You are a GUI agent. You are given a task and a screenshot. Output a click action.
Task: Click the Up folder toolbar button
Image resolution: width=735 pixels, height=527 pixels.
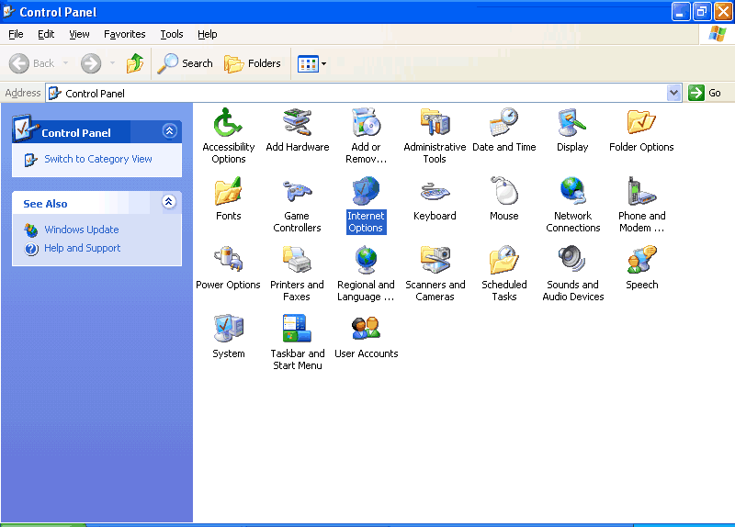click(x=135, y=63)
